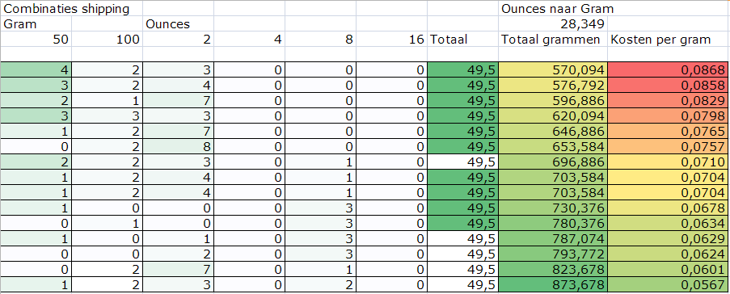The image size is (730, 294).
Task: Click the value 7 in the 823,678 row
Action: coord(178,269)
